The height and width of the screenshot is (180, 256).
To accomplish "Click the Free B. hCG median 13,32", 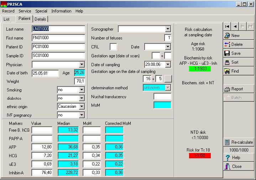I will (x=68, y=130).
